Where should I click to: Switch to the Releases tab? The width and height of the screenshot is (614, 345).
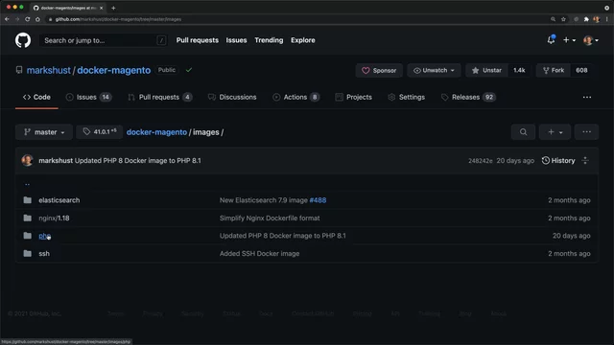[x=468, y=97]
